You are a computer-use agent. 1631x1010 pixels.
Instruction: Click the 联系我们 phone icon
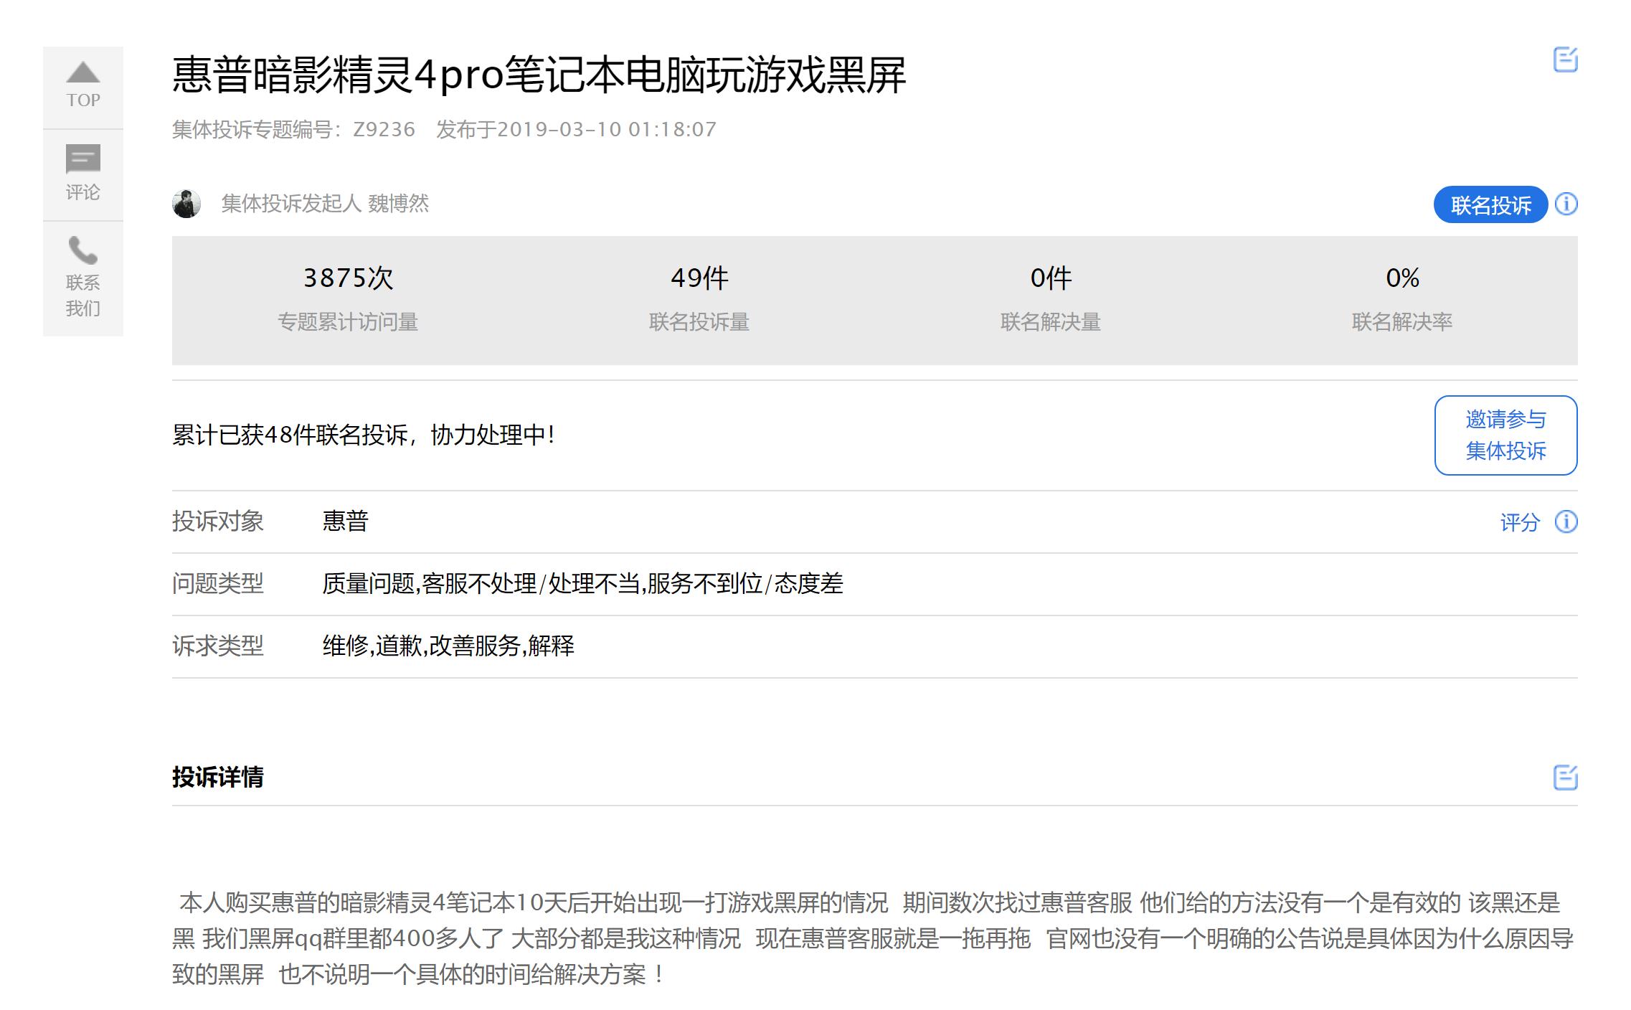(x=82, y=250)
